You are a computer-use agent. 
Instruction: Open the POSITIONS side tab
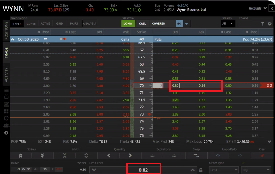click(x=7, y=31)
